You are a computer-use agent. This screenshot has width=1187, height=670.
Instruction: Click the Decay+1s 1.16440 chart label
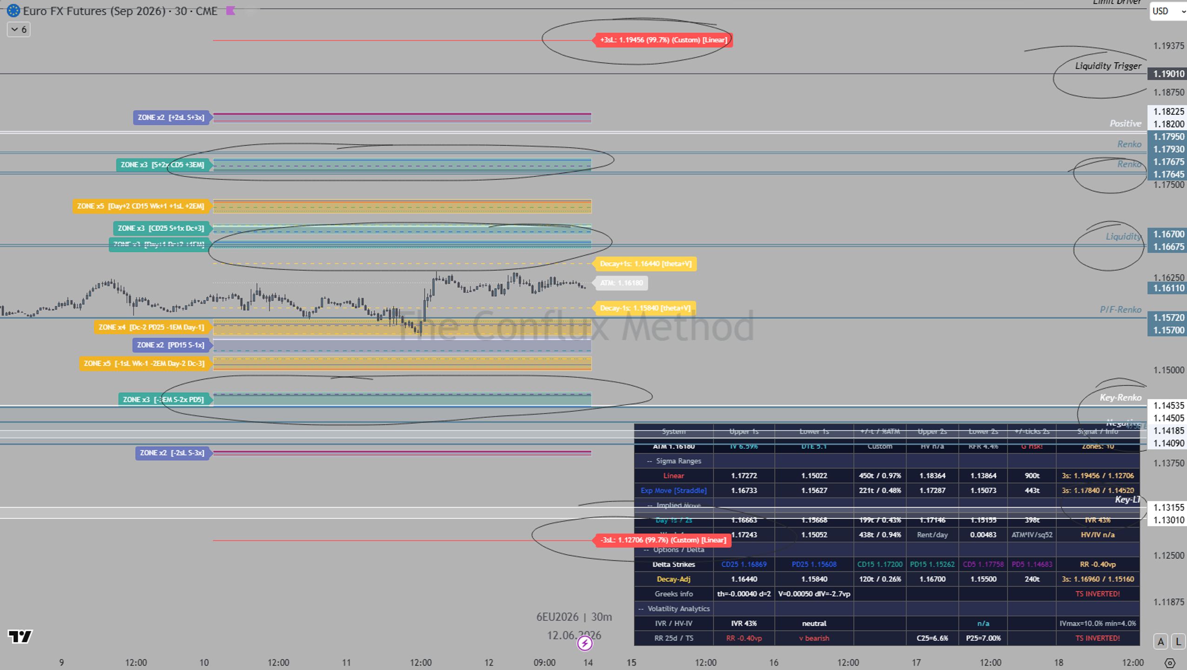pos(645,264)
